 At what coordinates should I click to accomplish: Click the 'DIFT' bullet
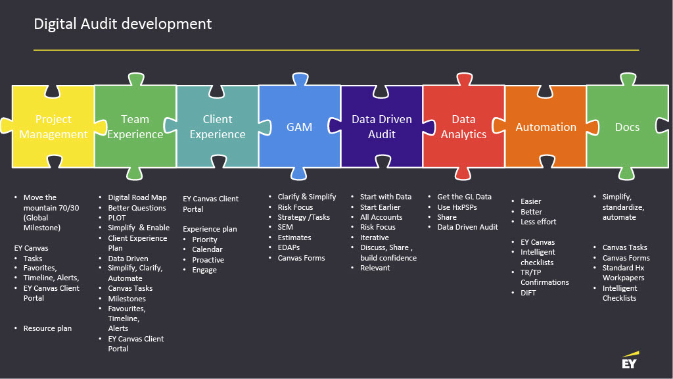click(x=528, y=293)
